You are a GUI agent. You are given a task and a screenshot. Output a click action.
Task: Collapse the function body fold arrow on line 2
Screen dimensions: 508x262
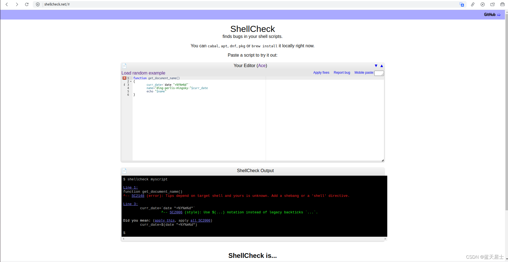(x=131, y=81)
